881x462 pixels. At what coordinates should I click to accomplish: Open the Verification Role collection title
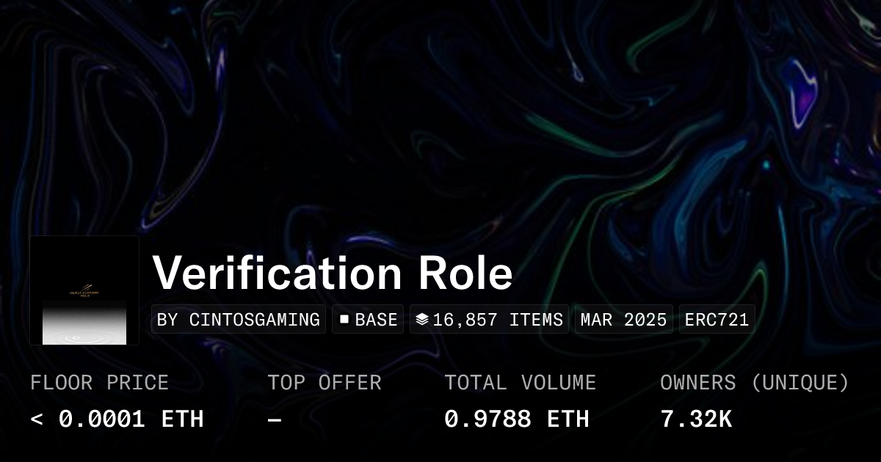click(x=332, y=274)
